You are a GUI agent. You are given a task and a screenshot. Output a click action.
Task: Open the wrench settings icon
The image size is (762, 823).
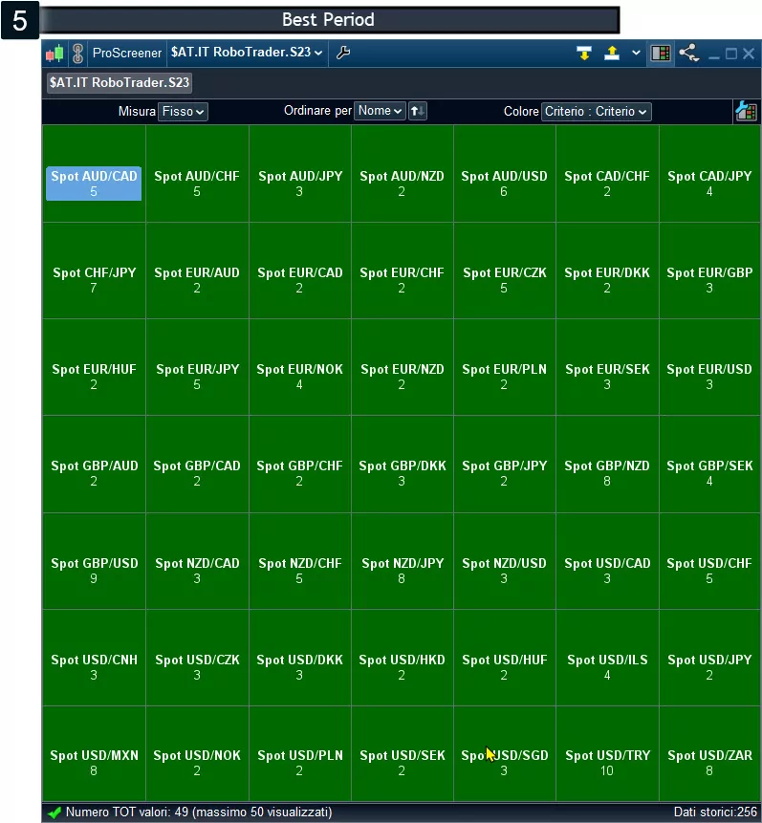[x=343, y=53]
